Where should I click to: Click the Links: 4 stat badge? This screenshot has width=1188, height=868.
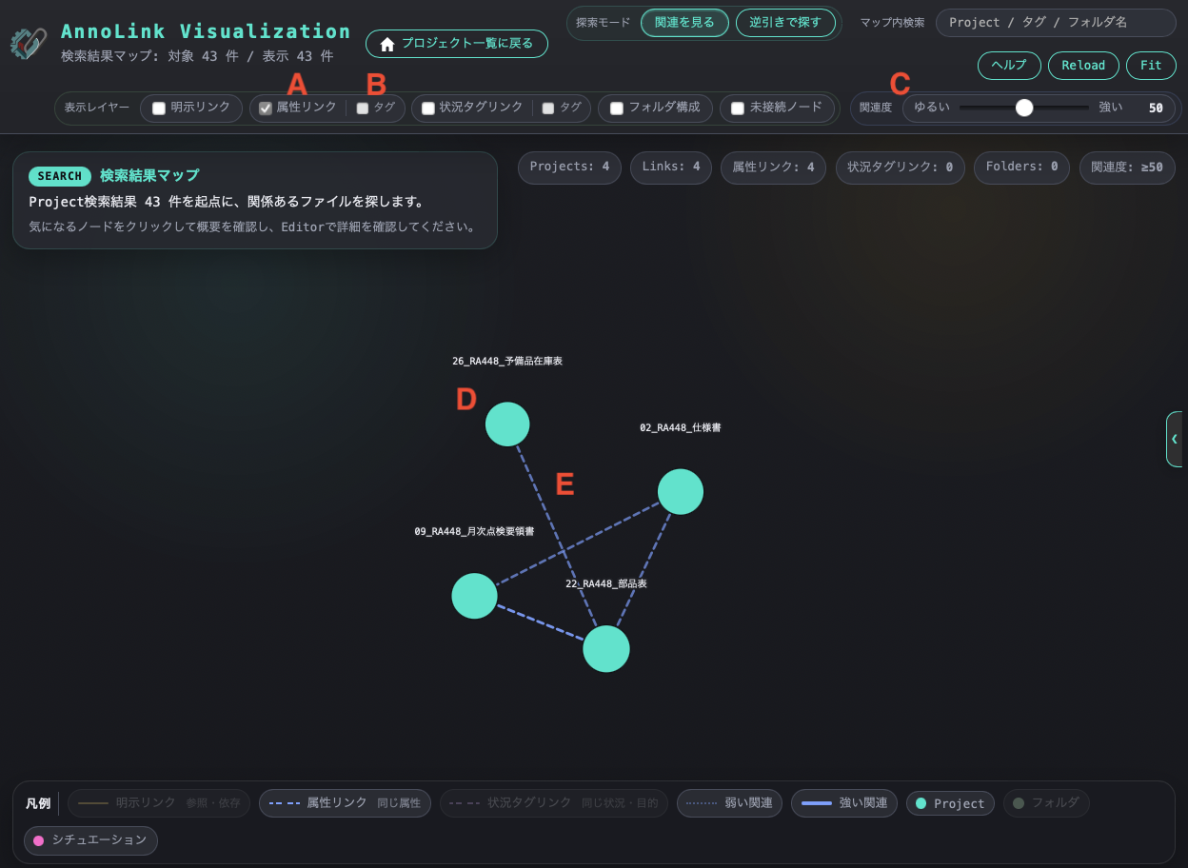[x=671, y=168]
